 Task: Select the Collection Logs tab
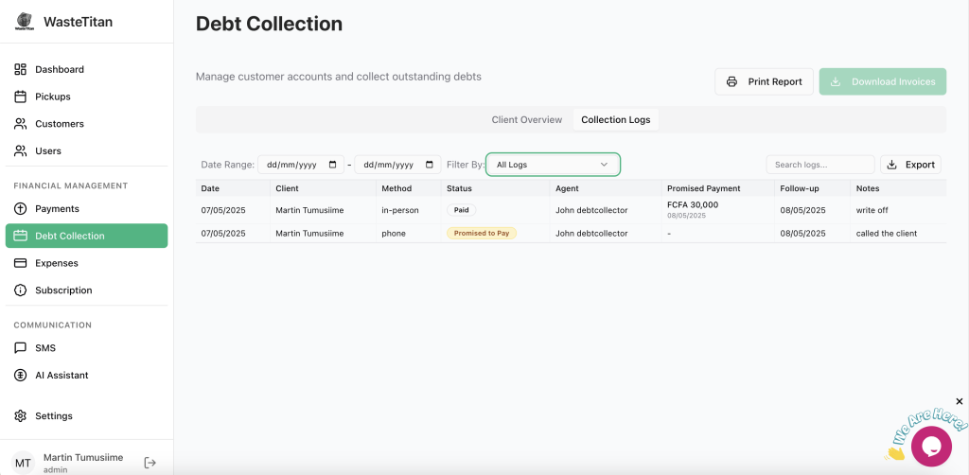click(615, 119)
